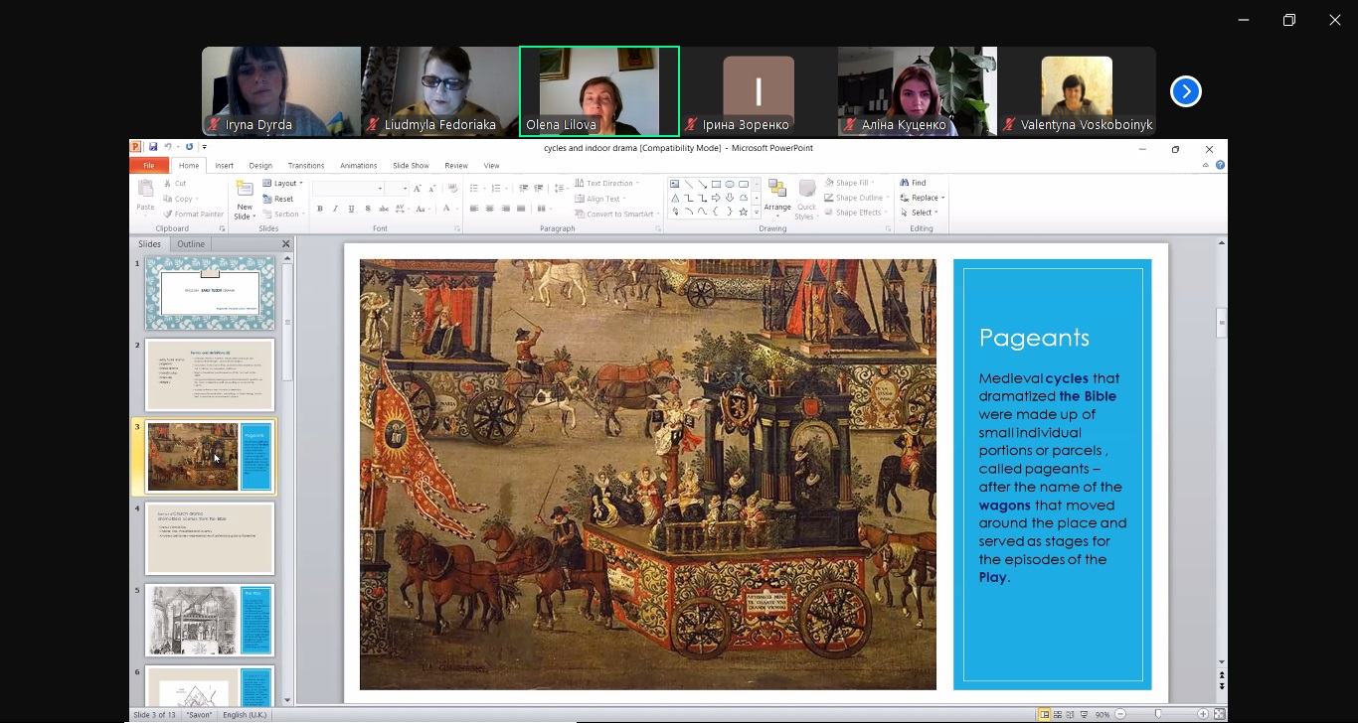Image resolution: width=1358 pixels, height=723 pixels.
Task: Switch to the Design tab
Action: [260, 166]
